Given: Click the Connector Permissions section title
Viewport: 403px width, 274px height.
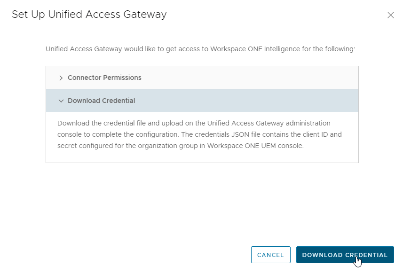Looking at the screenshot, I should [x=104, y=78].
